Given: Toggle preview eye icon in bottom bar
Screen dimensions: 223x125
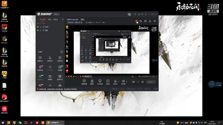Looking at the screenshot, I should point(138,82).
